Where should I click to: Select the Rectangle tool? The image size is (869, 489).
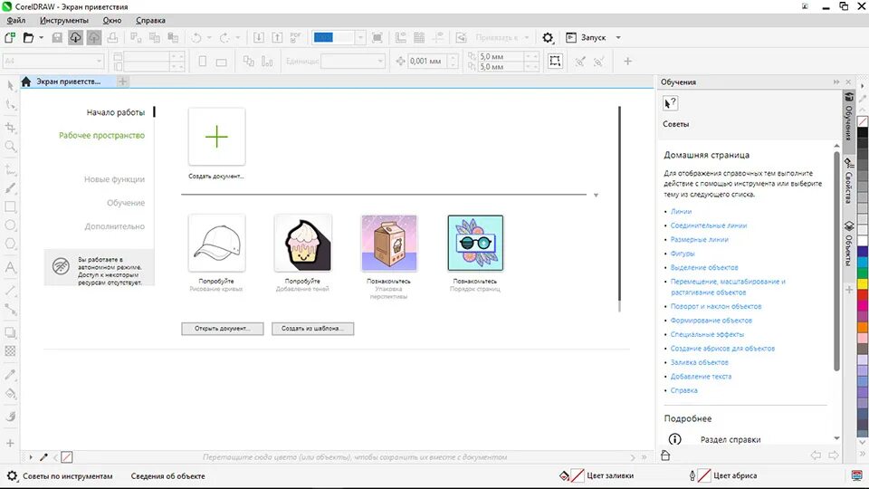tap(11, 206)
